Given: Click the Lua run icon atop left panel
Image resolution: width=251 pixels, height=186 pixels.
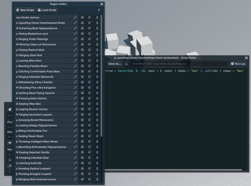Looking at the screenshot, I should click(10, 109).
